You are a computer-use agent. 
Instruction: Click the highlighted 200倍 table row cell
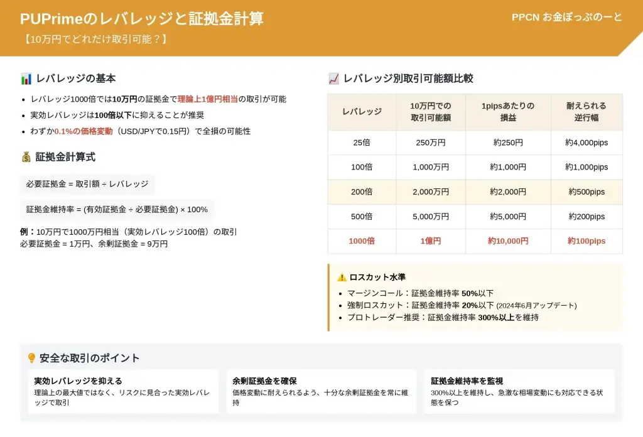coord(362,192)
